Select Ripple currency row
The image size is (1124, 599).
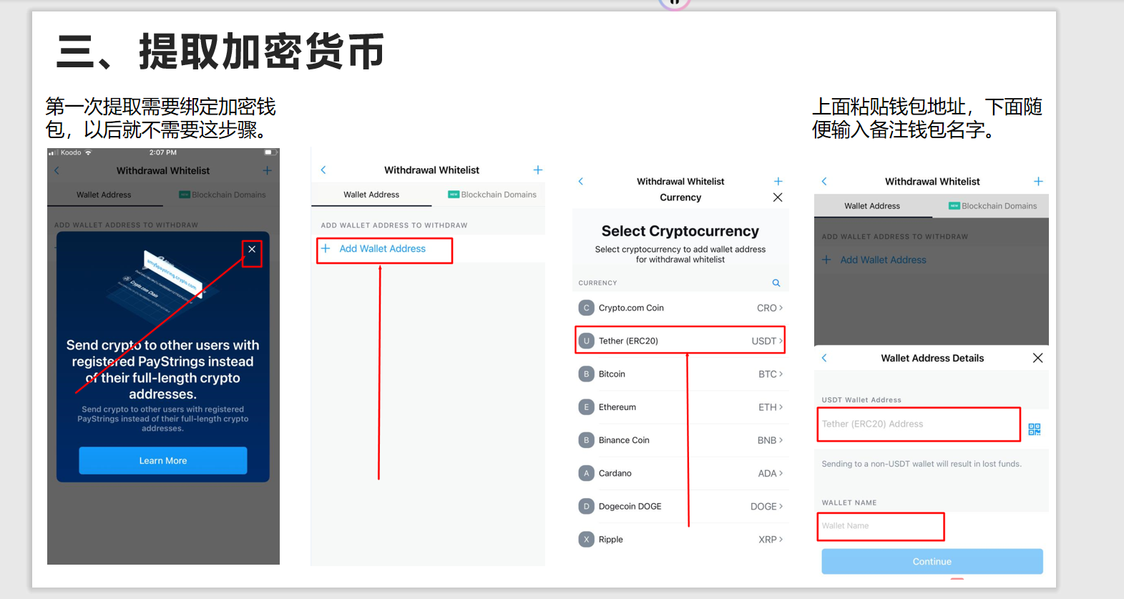tap(680, 540)
